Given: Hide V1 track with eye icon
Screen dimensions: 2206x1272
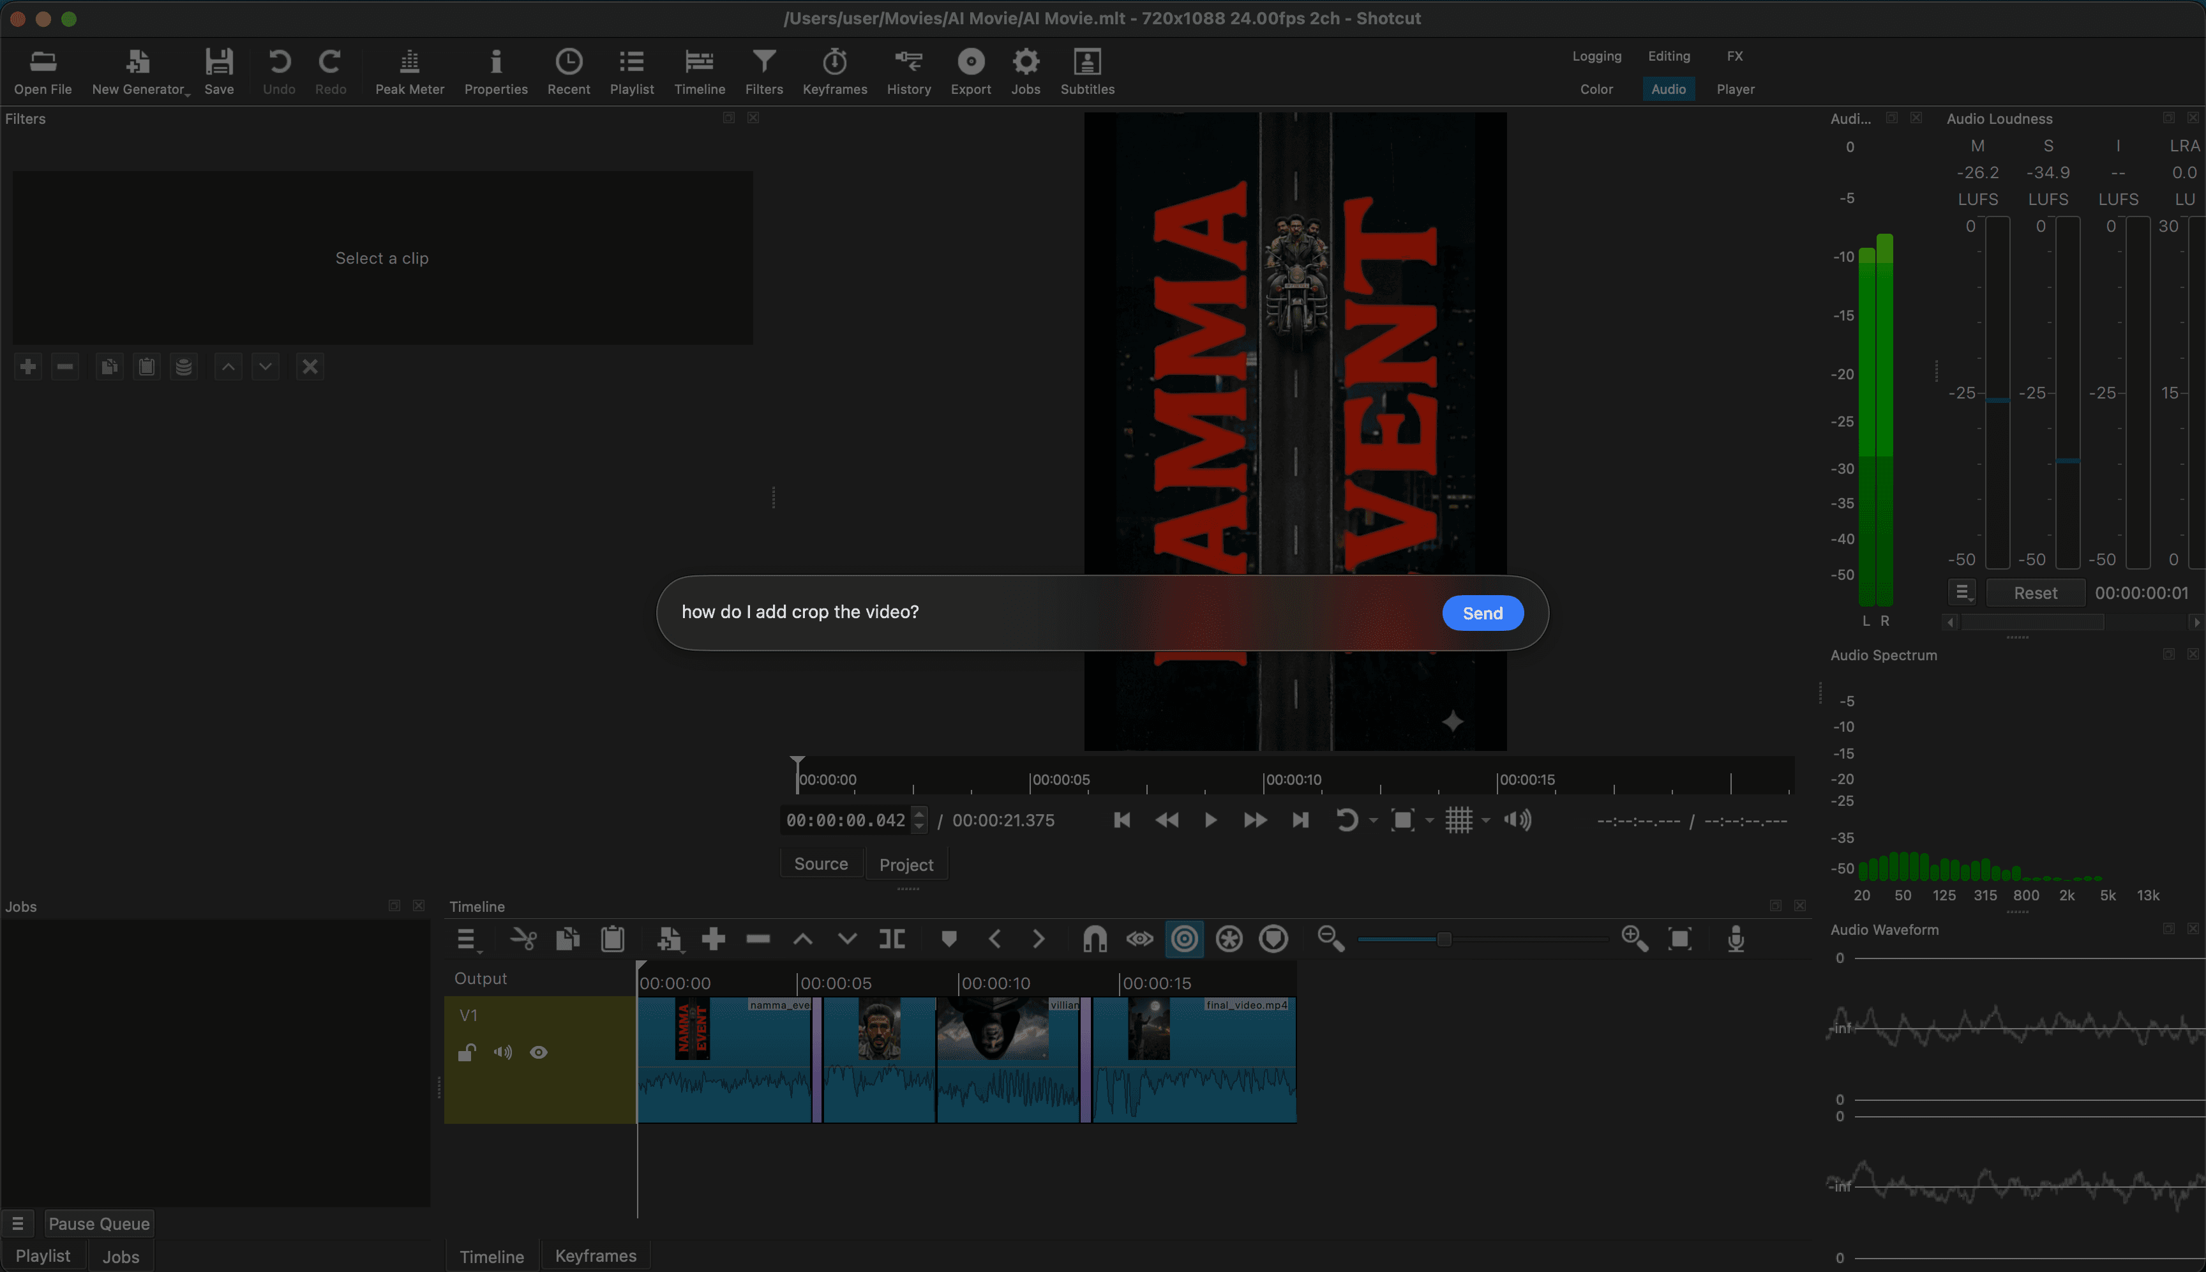Looking at the screenshot, I should pos(539,1052).
